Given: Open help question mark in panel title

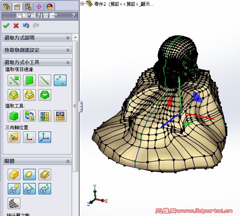Looking at the screenshot, I should [x=73, y=16].
